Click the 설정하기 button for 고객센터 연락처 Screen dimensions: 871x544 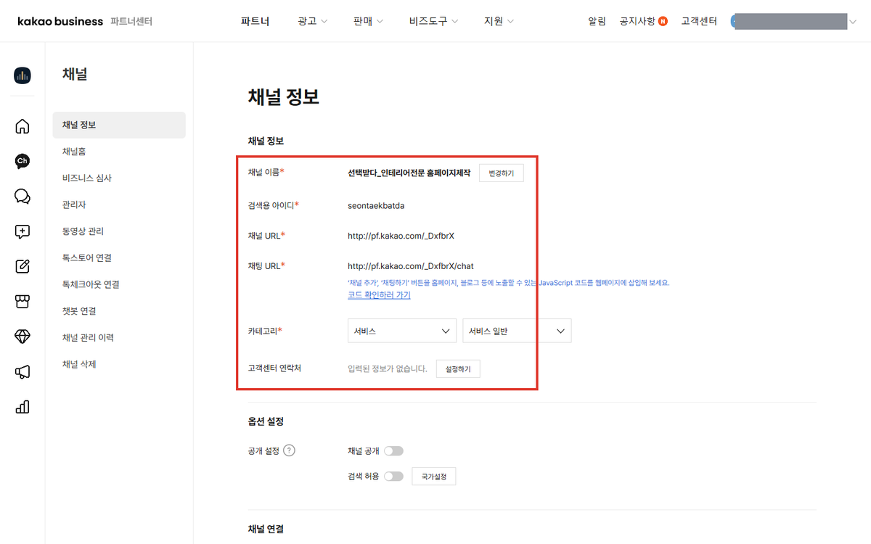click(x=458, y=369)
